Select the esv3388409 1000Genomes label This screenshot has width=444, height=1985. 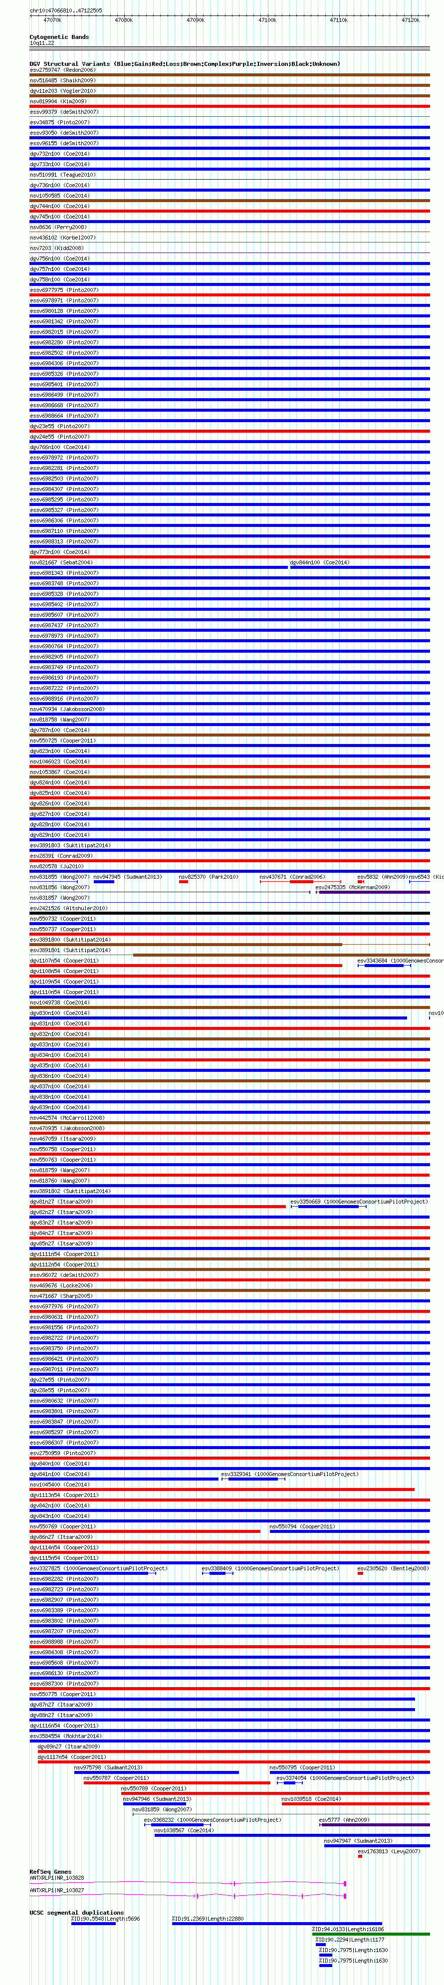pyautogui.click(x=270, y=1568)
